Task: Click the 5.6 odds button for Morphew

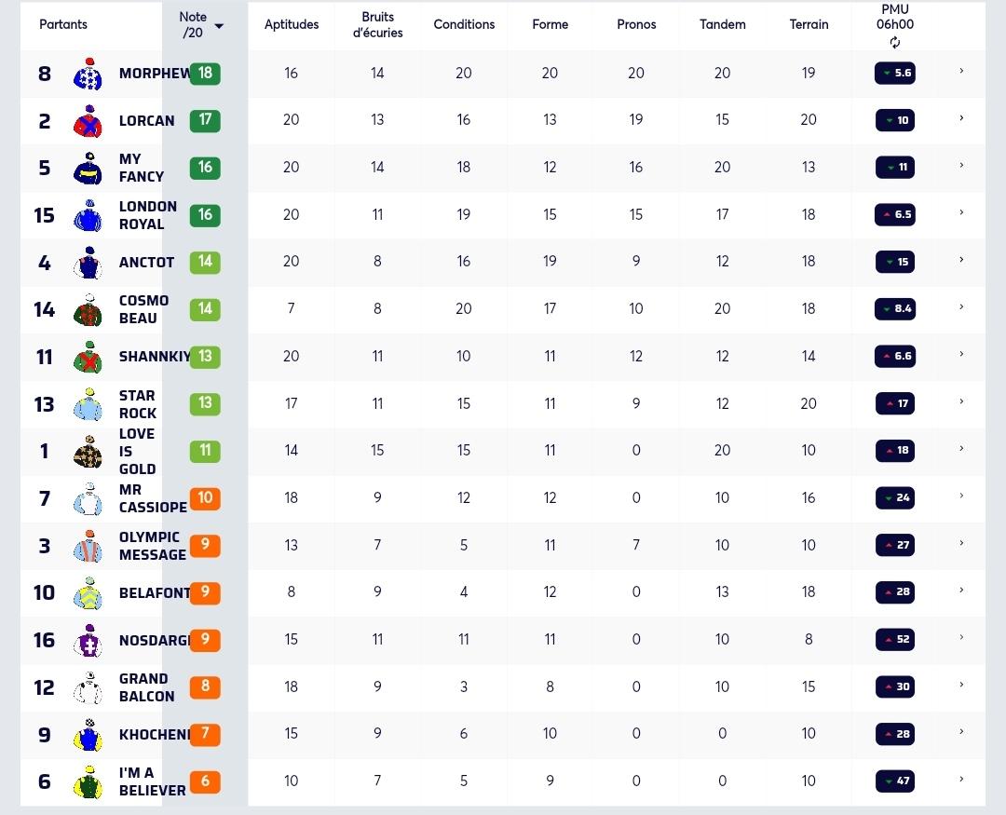Action: (895, 74)
